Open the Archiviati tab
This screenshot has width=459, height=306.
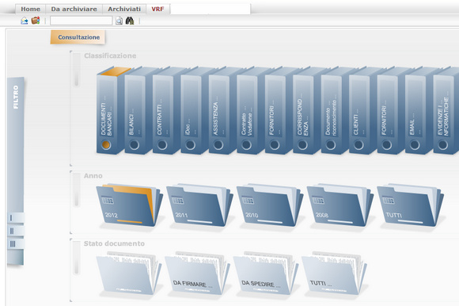(x=124, y=9)
